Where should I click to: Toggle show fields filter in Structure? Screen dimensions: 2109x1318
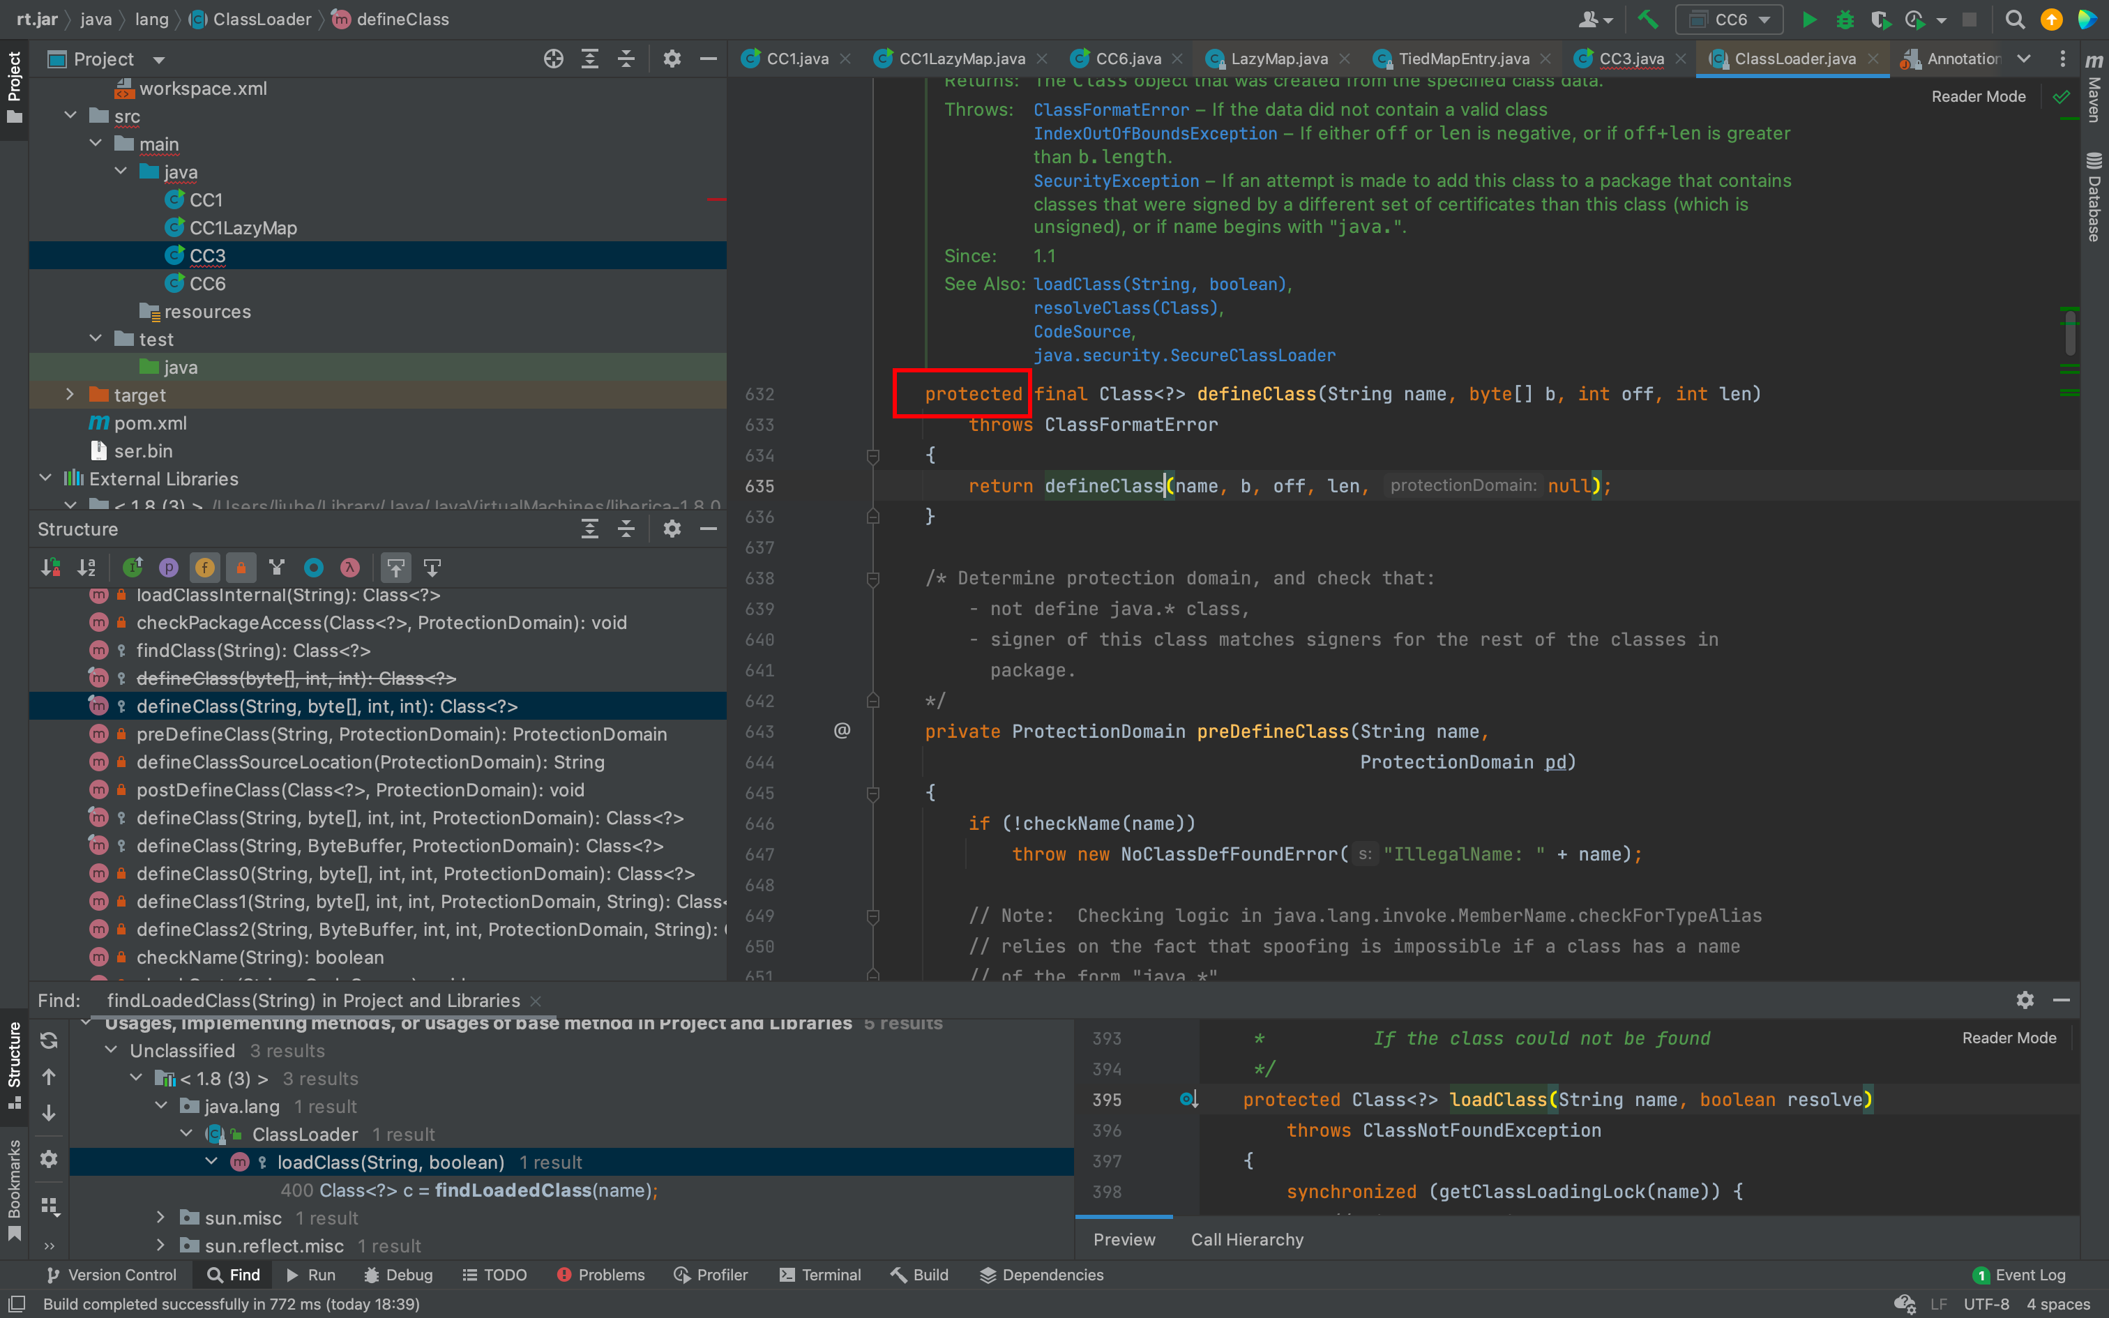tap(205, 568)
